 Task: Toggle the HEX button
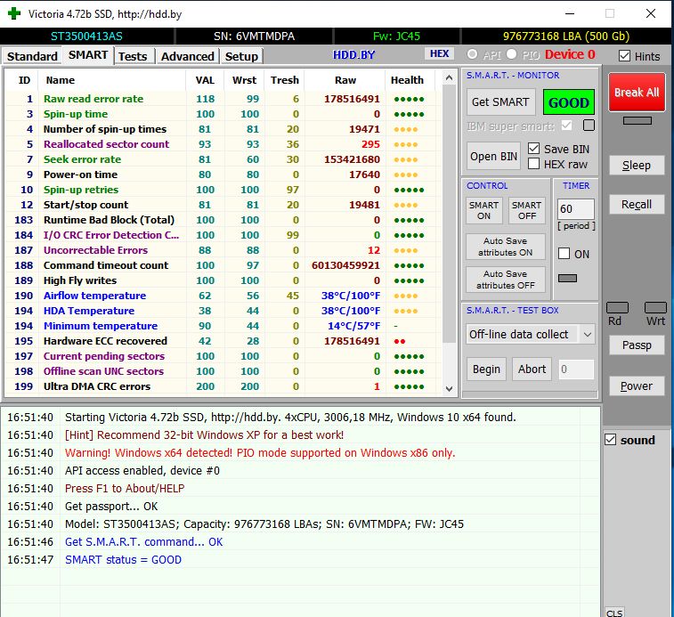click(x=439, y=53)
